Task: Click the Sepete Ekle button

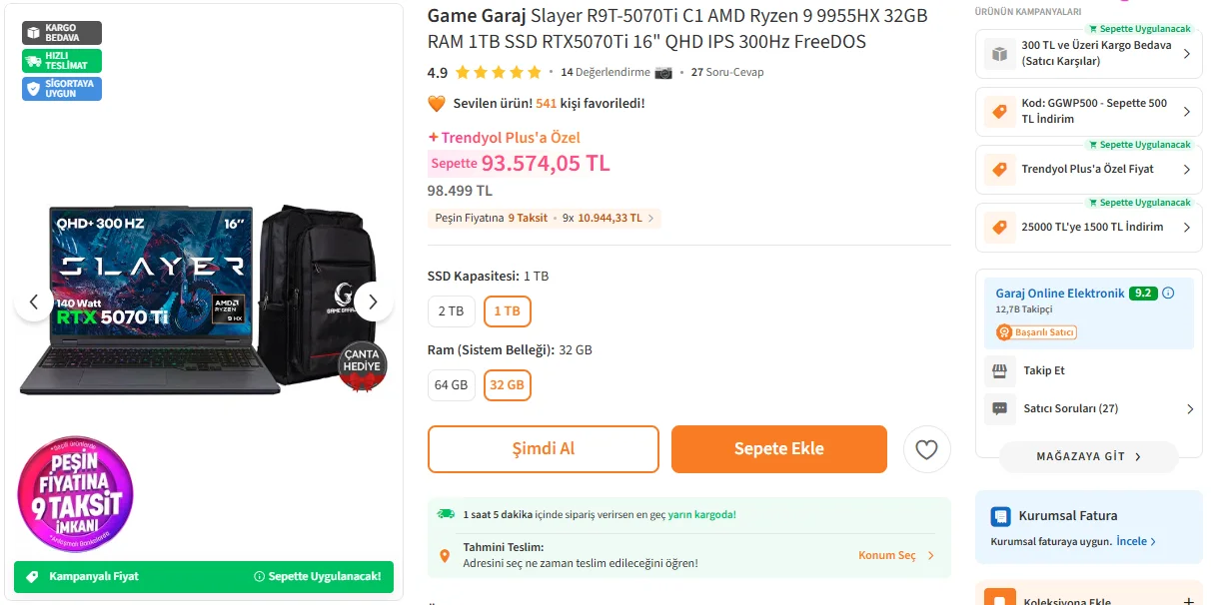Action: 778,449
